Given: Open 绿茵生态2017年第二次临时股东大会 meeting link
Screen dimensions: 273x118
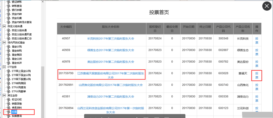Looking at the screenshot, I should pos(111,50).
